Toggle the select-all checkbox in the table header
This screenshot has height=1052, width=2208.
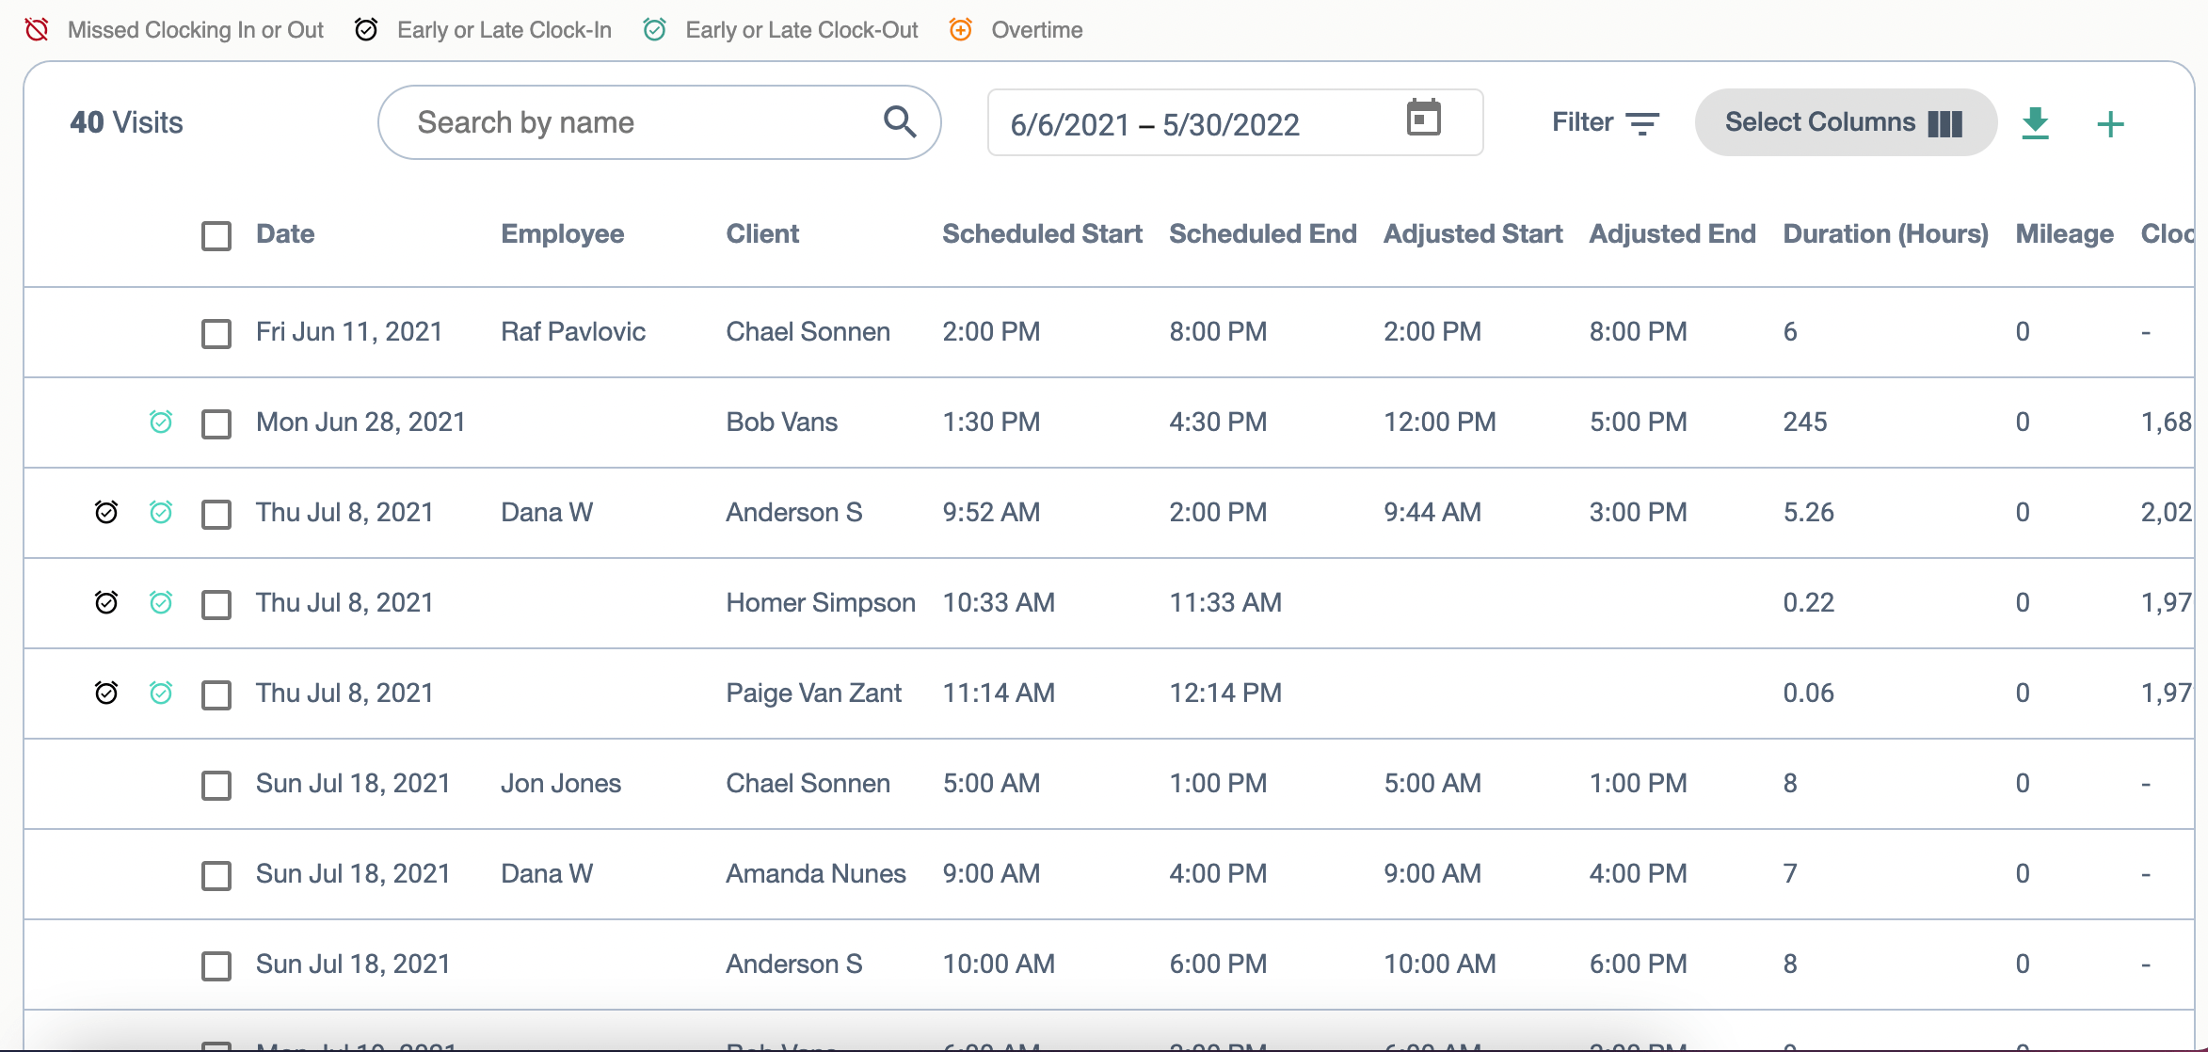coord(216,236)
